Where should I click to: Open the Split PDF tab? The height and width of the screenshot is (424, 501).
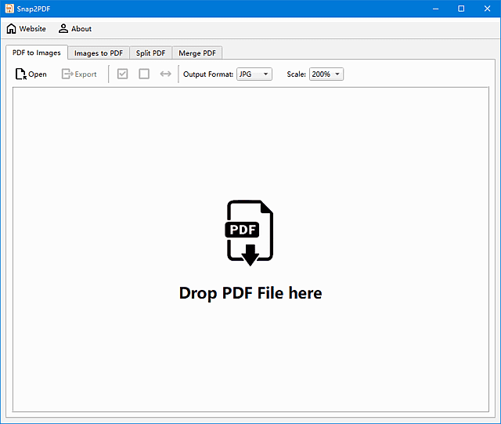[x=150, y=53]
